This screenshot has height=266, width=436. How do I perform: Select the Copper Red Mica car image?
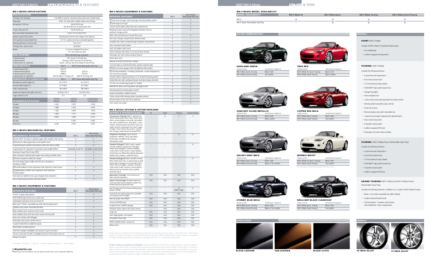(324, 98)
